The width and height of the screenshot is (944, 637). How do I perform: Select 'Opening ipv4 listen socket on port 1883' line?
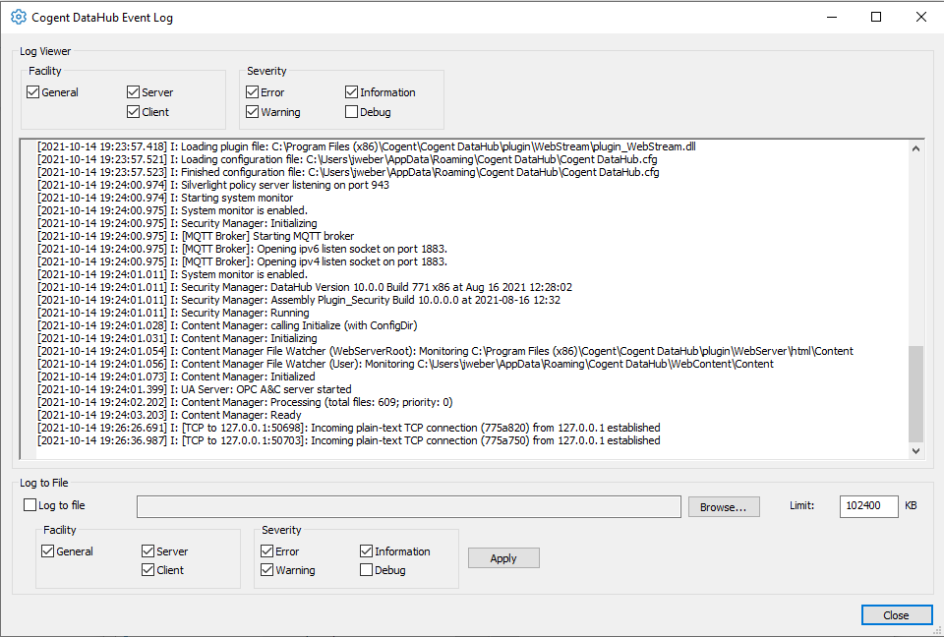242,261
